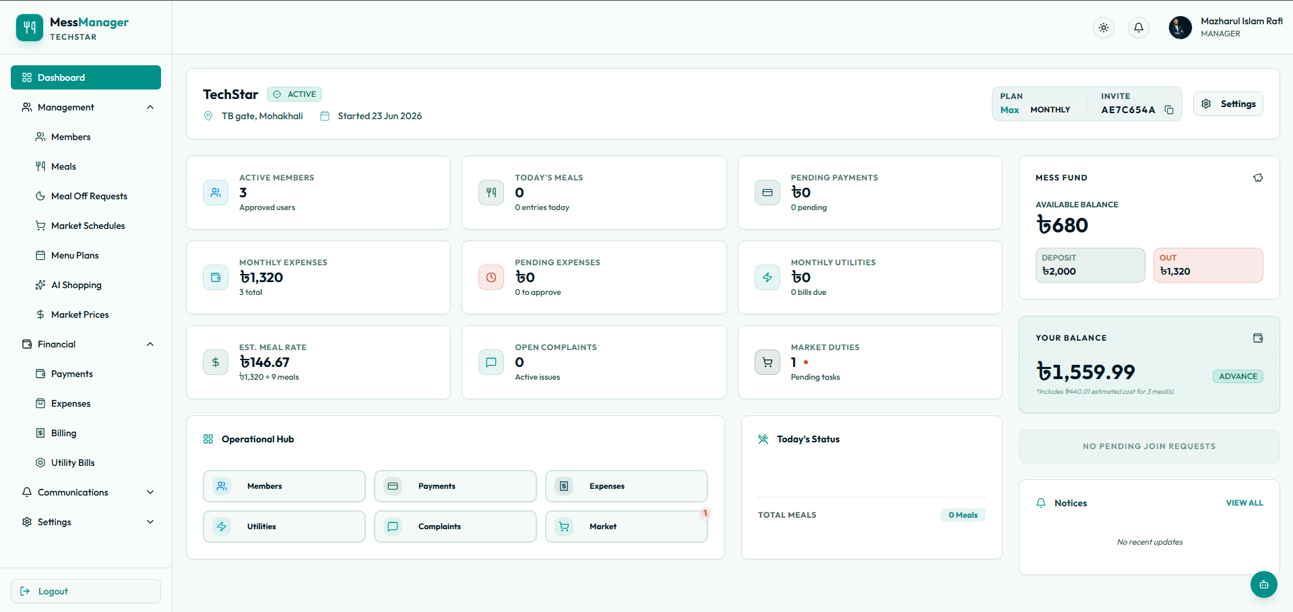Collapse the Management sidebar section
The height and width of the screenshot is (612, 1293).
(x=86, y=107)
